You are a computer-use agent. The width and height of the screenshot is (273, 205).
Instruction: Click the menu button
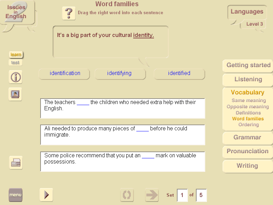[x=16, y=195]
